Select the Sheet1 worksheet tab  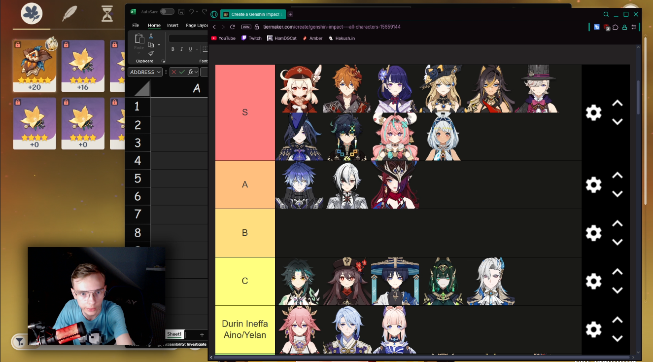(174, 334)
